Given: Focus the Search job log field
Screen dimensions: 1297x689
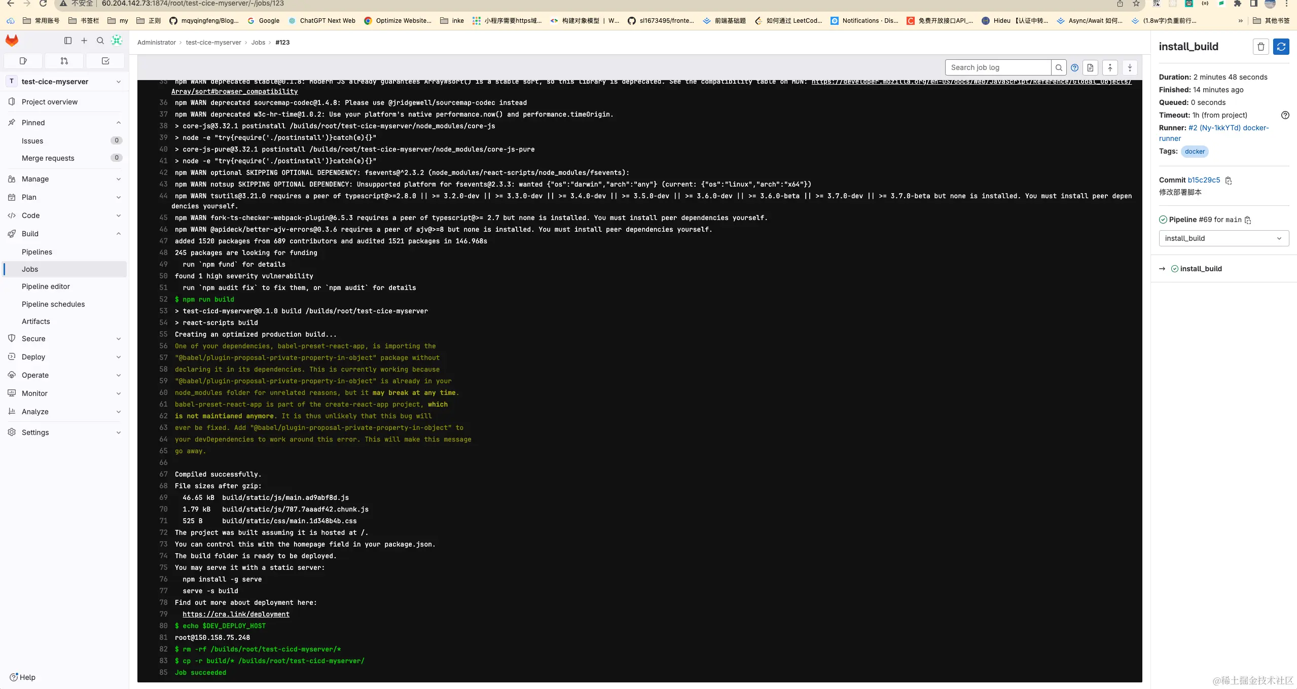Looking at the screenshot, I should tap(997, 67).
